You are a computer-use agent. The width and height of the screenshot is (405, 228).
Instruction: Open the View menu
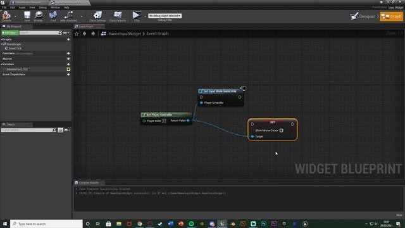(x=32, y=8)
